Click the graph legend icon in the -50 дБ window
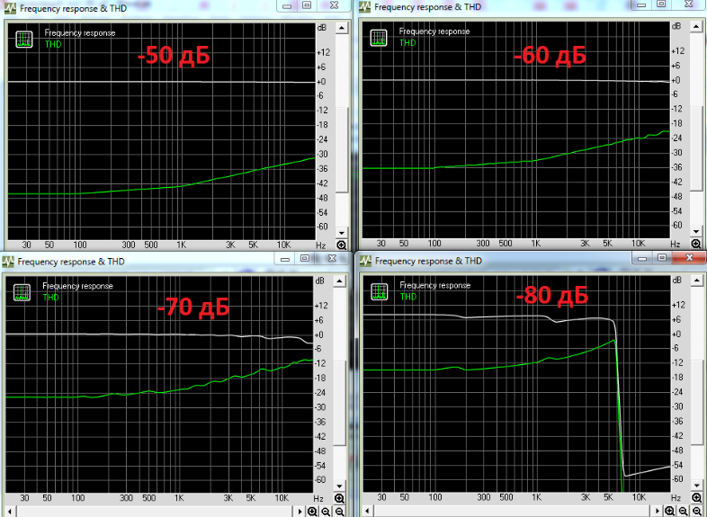The width and height of the screenshot is (707, 517). [x=24, y=39]
